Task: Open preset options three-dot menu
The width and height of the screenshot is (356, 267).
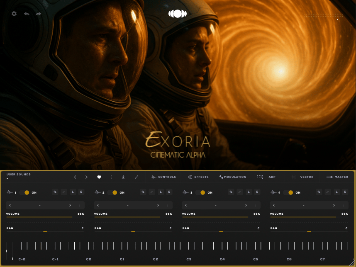Action: [x=111, y=177]
